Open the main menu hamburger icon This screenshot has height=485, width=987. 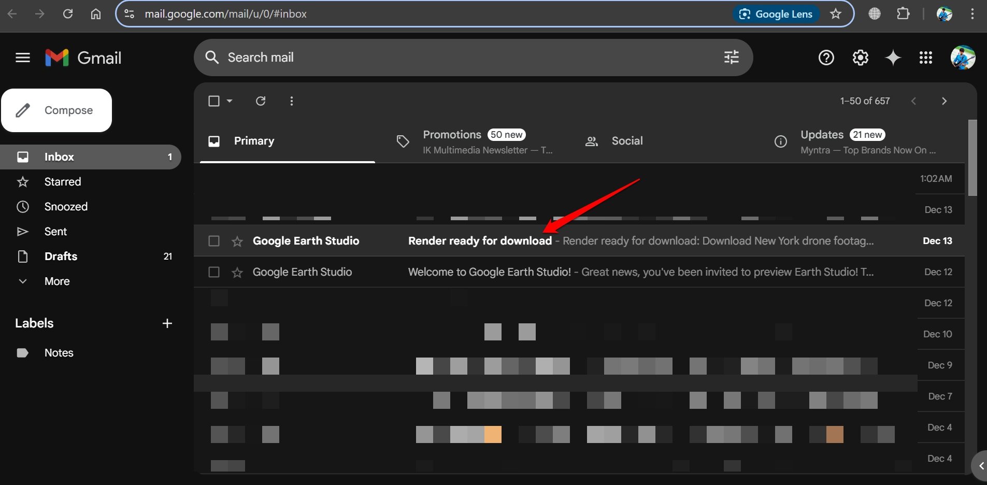click(x=23, y=58)
